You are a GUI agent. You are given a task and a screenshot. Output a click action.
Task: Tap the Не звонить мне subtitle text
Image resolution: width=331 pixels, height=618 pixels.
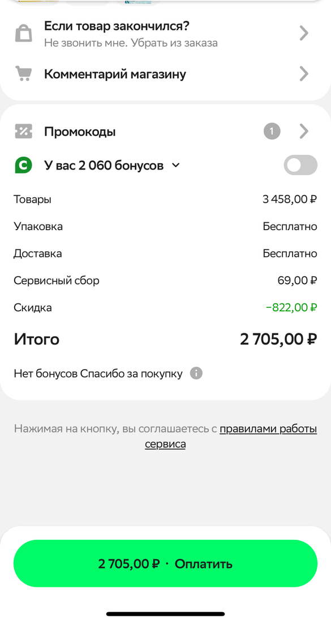click(x=131, y=43)
